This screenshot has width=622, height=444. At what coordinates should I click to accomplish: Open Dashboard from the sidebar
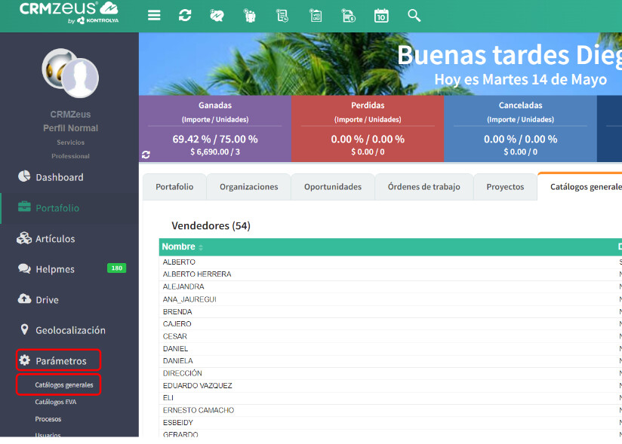[59, 177]
